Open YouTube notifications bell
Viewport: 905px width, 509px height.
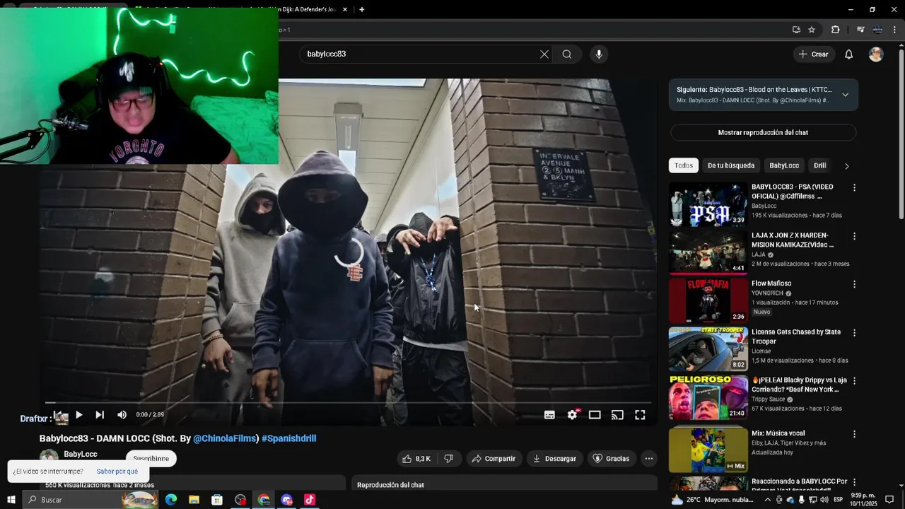tap(849, 54)
